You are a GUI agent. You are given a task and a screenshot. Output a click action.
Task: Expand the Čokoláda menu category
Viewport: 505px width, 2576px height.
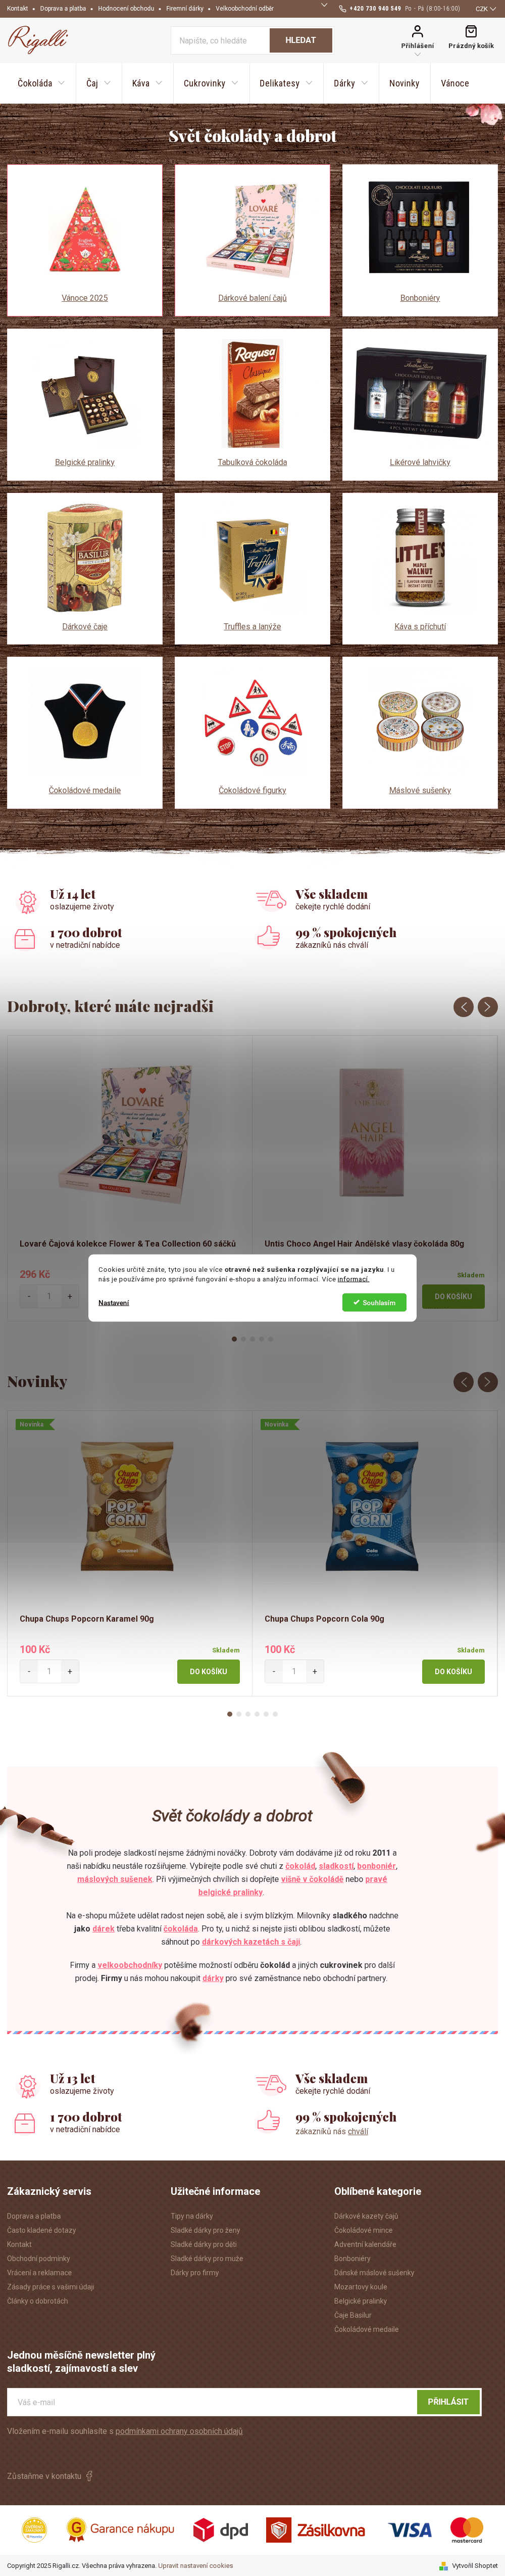(41, 83)
